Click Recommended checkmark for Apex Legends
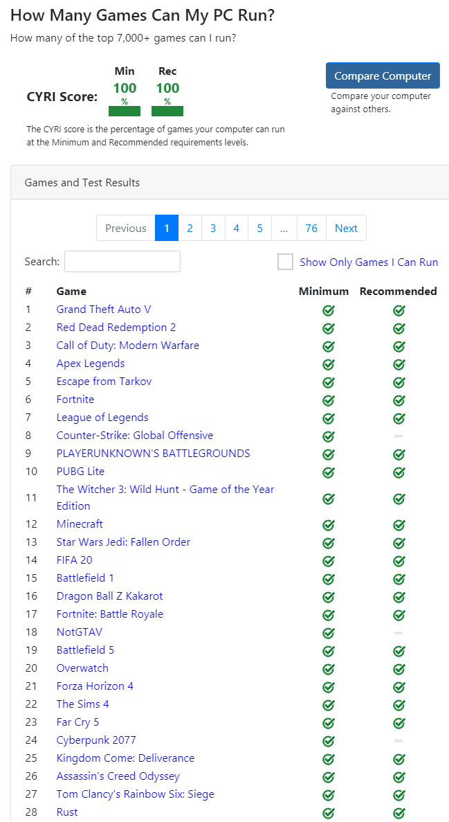This screenshot has height=822, width=449. pos(398,365)
